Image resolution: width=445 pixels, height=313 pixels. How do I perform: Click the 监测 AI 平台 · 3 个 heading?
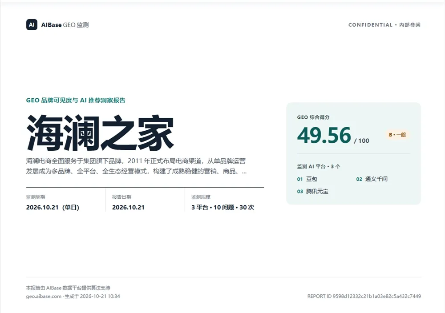tap(319, 166)
